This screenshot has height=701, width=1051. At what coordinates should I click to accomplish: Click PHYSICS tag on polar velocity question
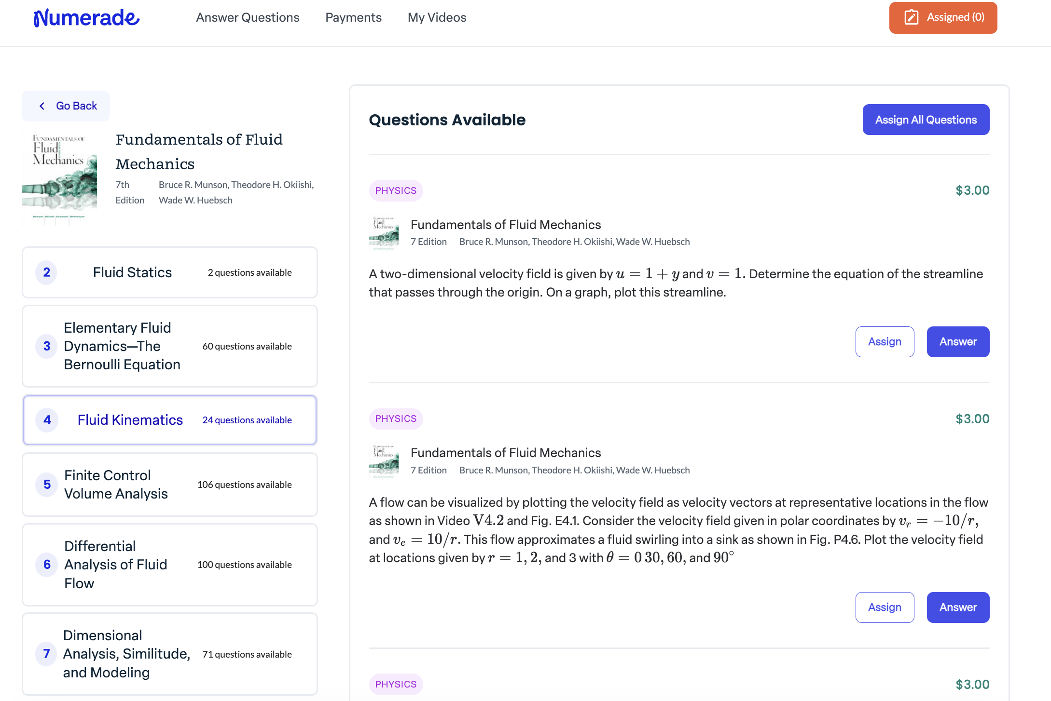coord(396,418)
